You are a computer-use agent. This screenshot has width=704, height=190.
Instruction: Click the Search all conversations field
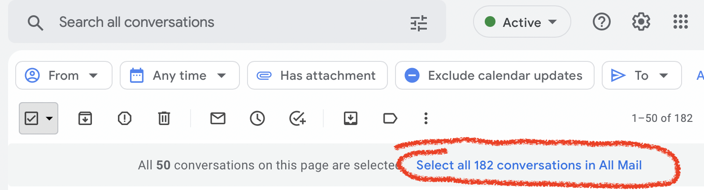(224, 22)
